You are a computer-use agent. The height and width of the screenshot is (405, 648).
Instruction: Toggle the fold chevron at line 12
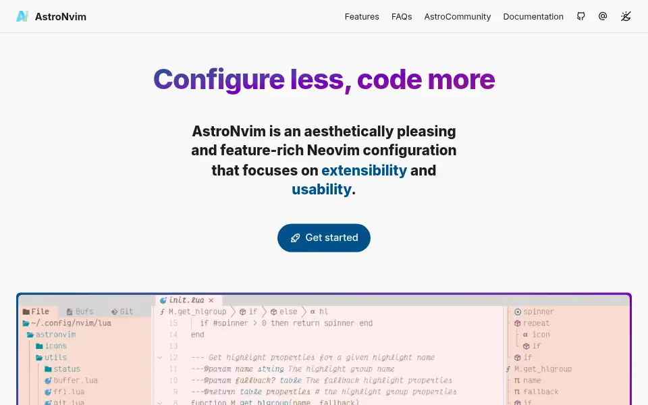pos(159,358)
